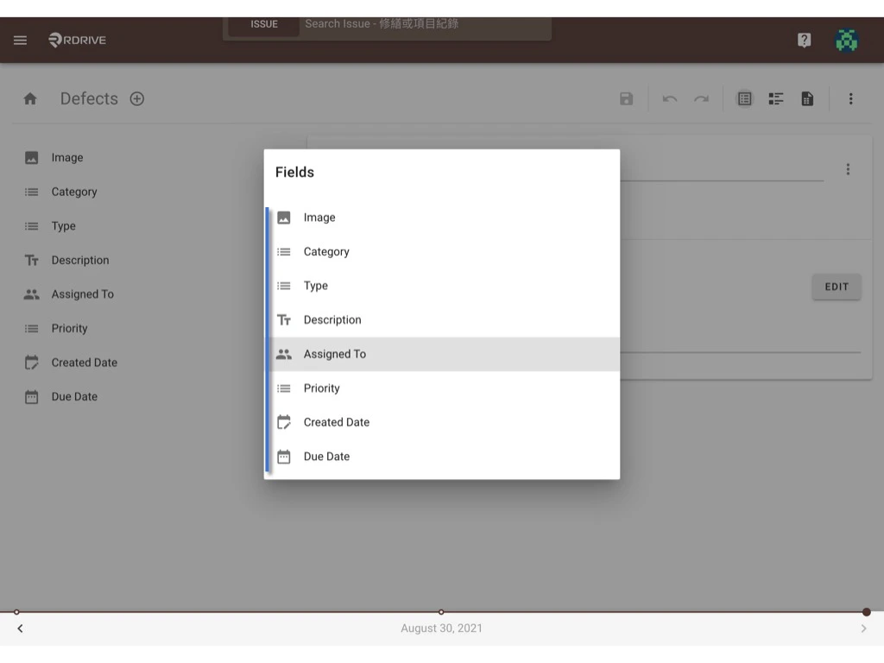Click the right chevron on the bottom timeline
Image resolution: width=884 pixels, height=663 pixels.
(x=863, y=628)
